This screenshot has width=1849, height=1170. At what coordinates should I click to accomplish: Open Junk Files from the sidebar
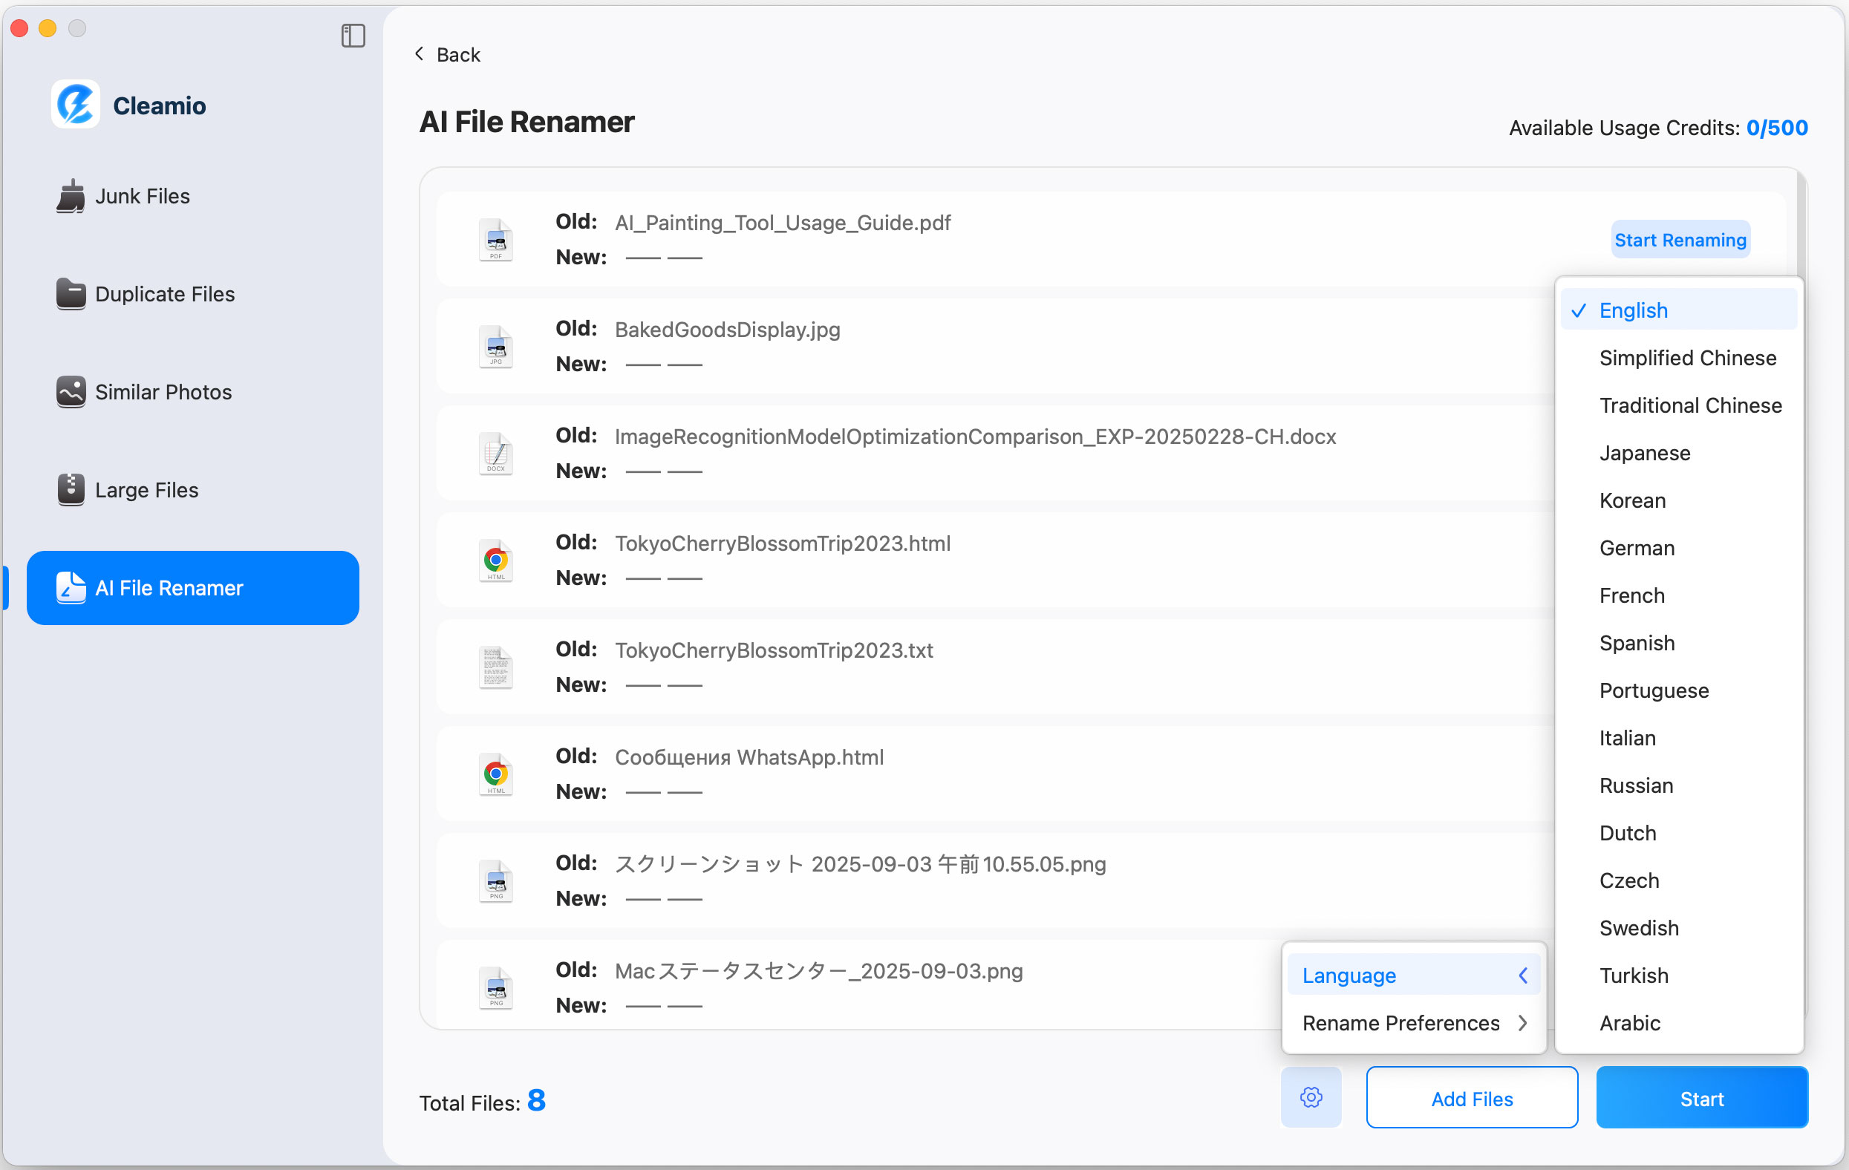[140, 196]
